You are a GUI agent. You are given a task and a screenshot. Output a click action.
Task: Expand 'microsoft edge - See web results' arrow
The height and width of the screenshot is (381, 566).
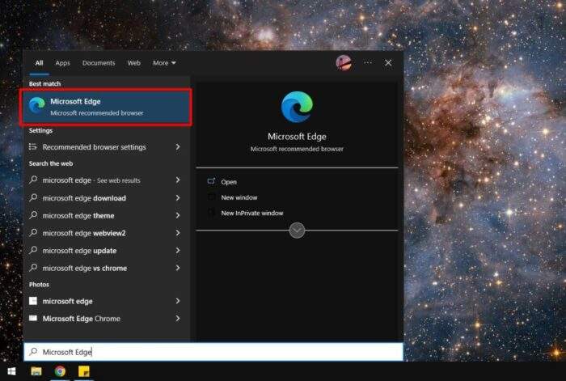tap(178, 180)
